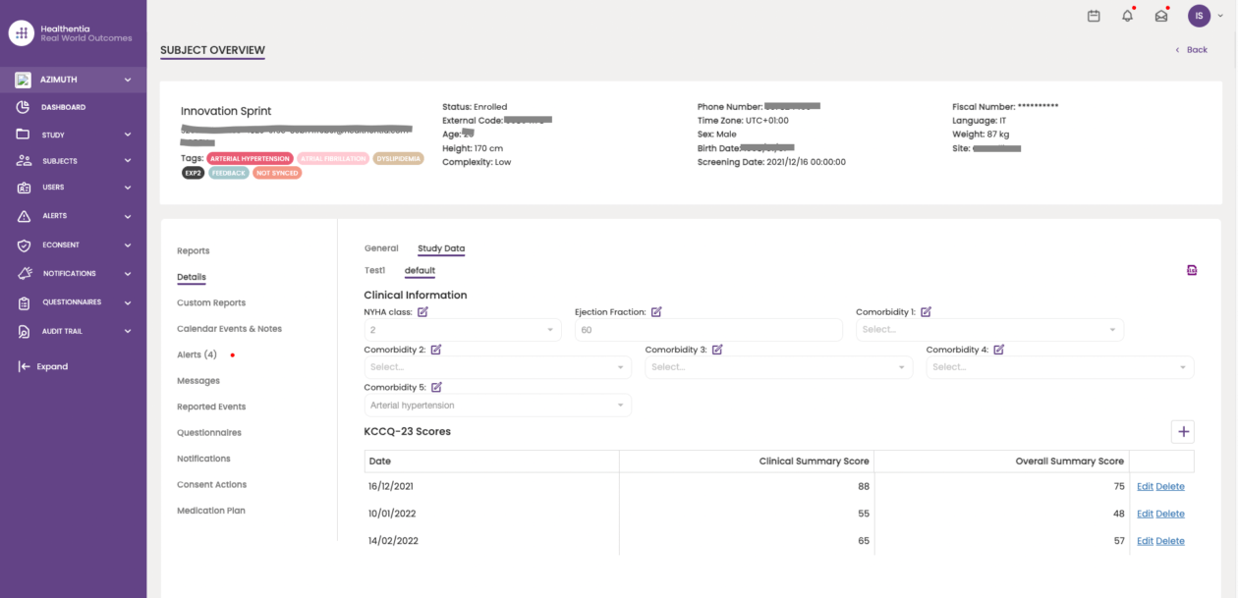This screenshot has width=1238, height=598.
Task: Click the NOT SYNCED tag
Action: tap(277, 173)
